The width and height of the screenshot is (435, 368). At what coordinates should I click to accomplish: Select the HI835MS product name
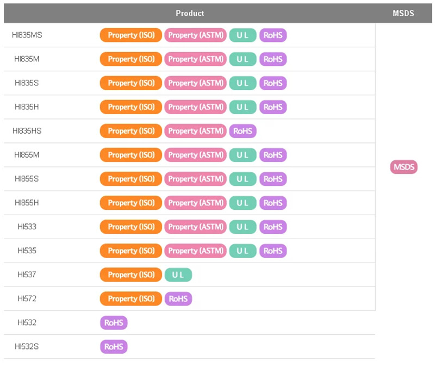point(27,35)
